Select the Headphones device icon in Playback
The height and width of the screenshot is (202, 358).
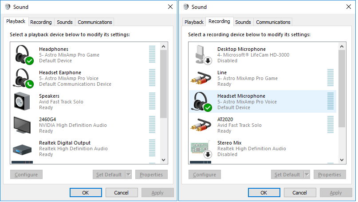[x=24, y=55]
